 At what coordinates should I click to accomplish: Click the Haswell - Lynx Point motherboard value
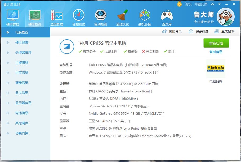tap(120, 91)
